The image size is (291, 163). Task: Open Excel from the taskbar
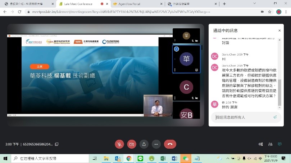[163, 158]
